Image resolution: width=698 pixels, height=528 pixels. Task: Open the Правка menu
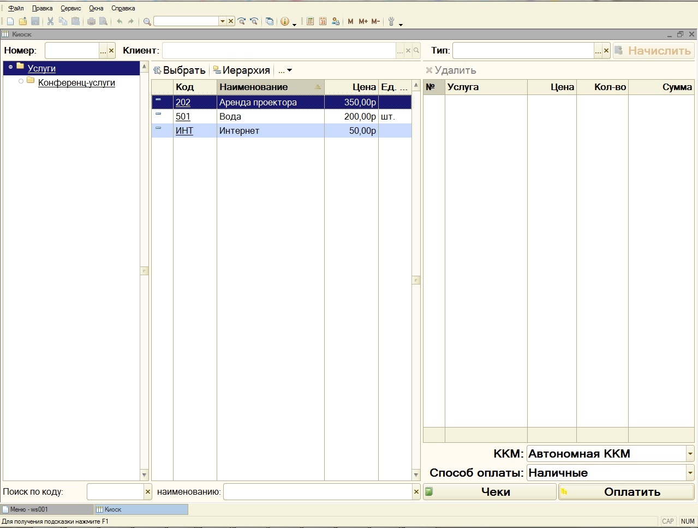pos(42,8)
